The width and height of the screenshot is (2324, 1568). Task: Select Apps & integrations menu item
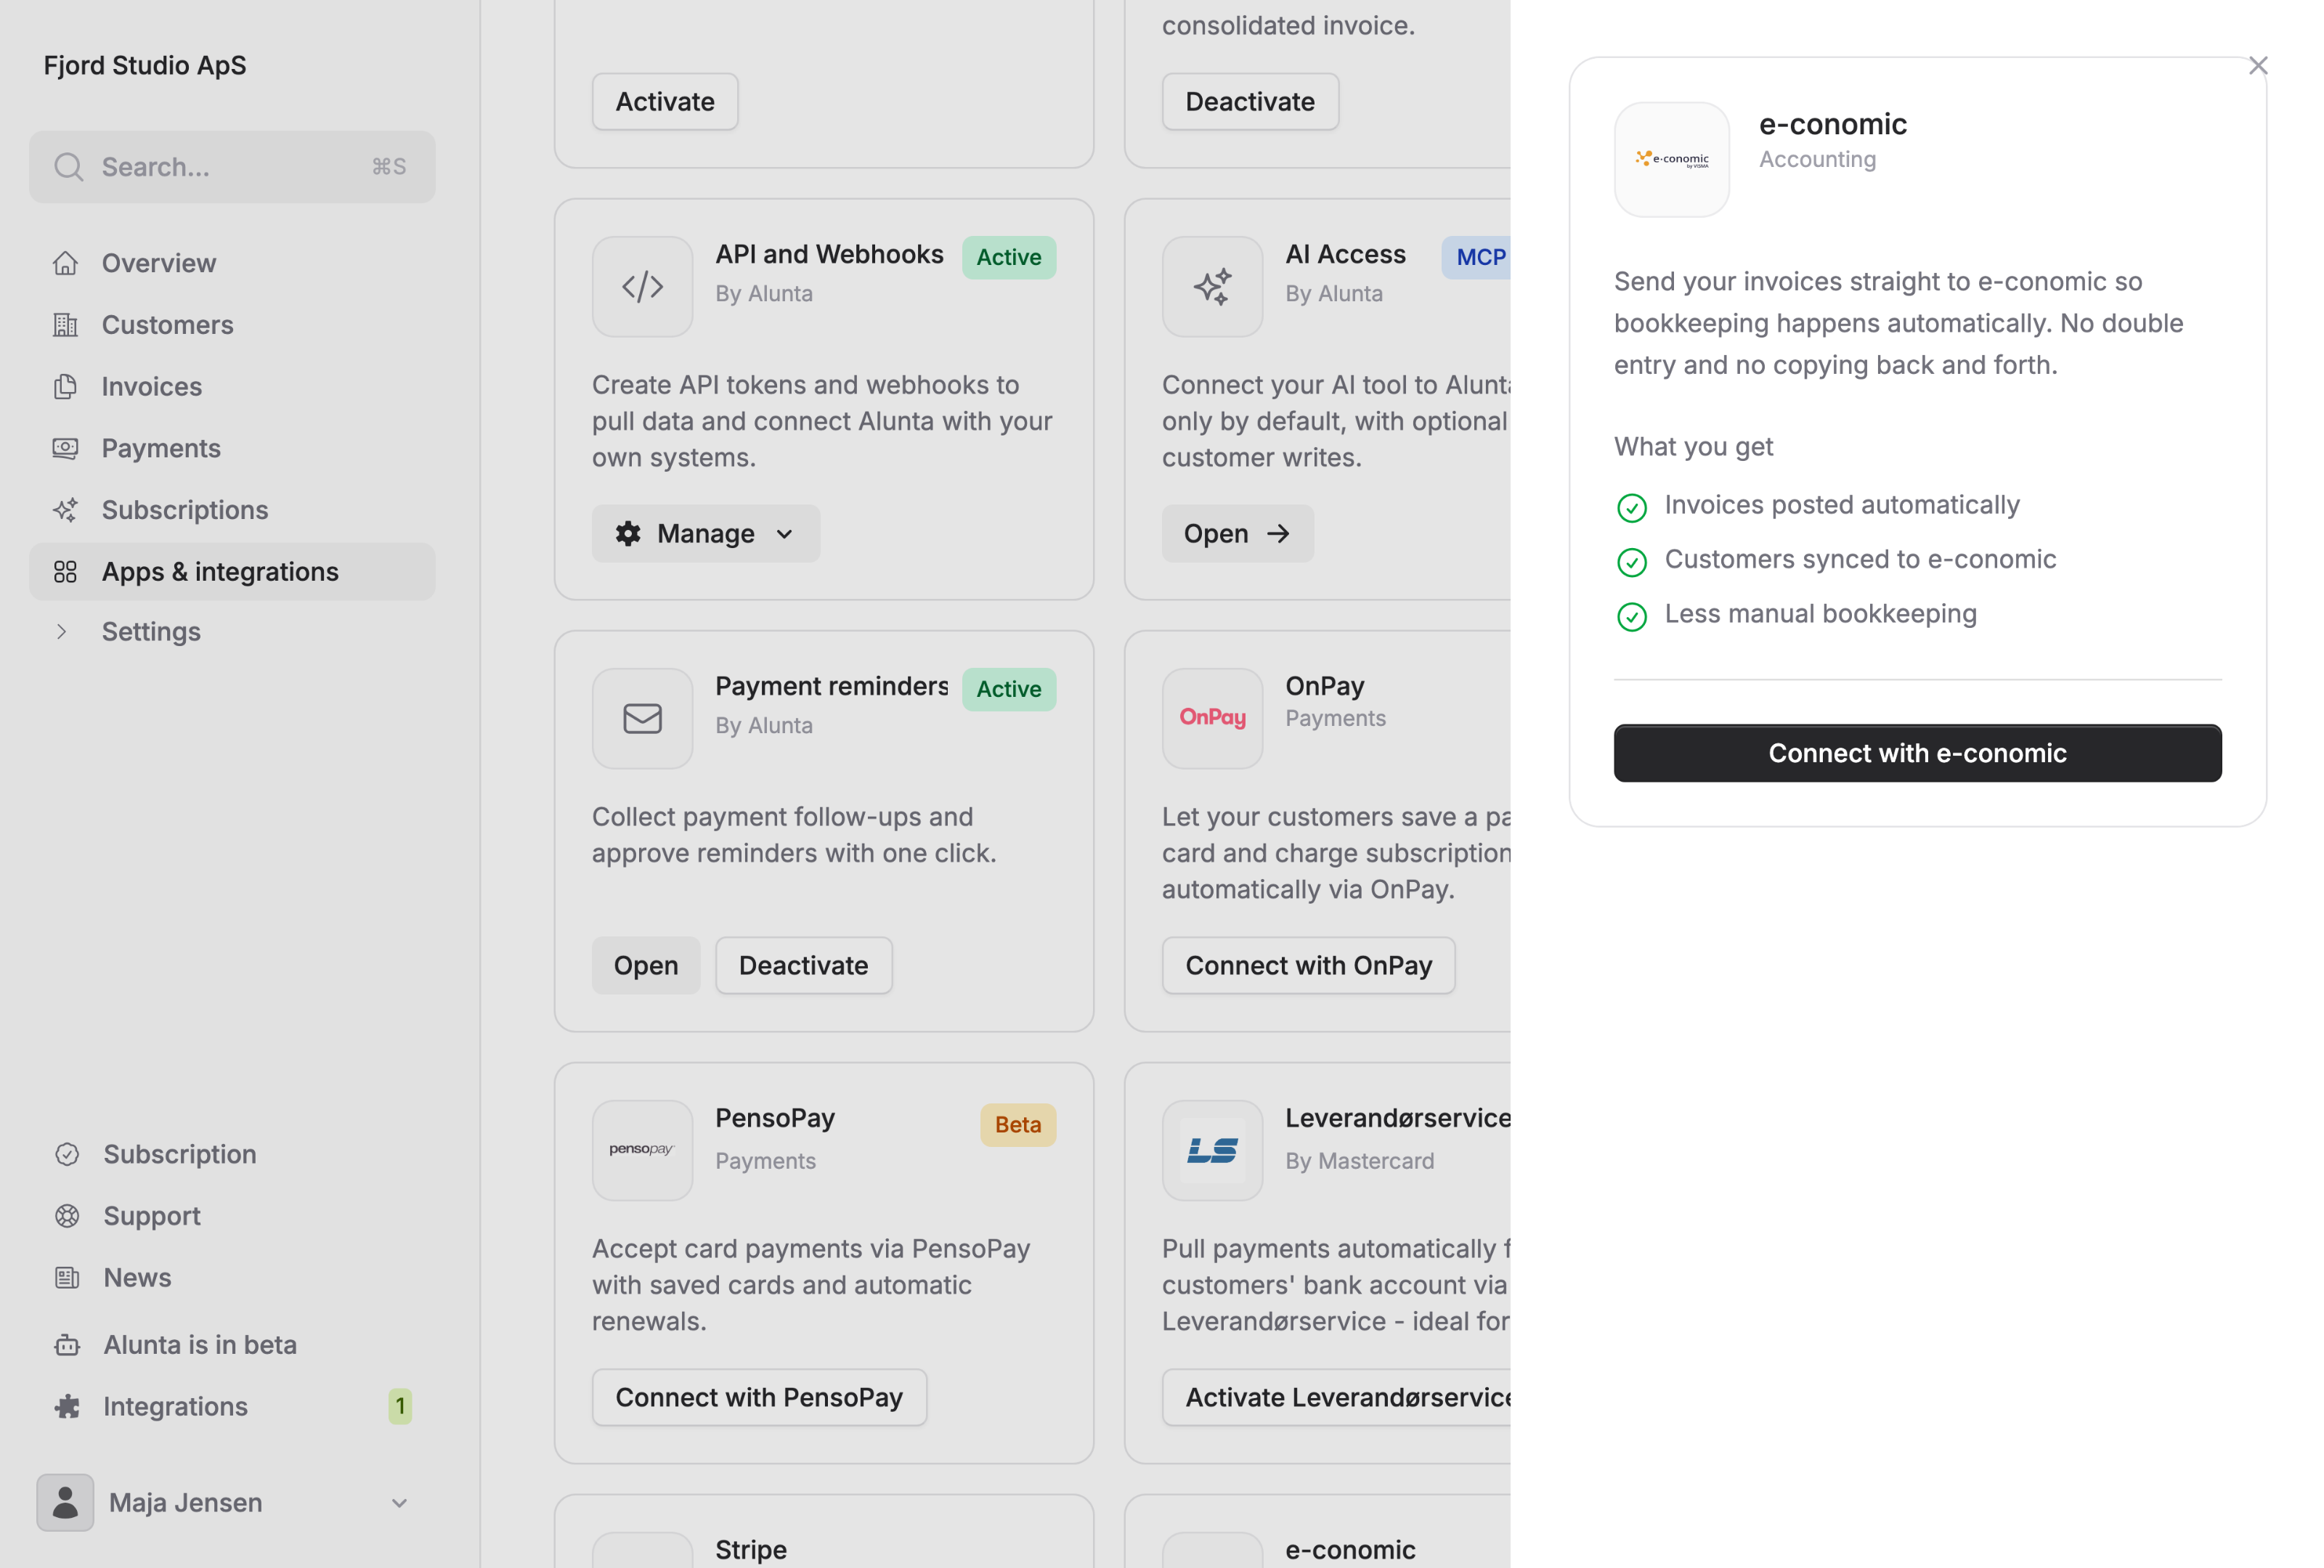(232, 571)
